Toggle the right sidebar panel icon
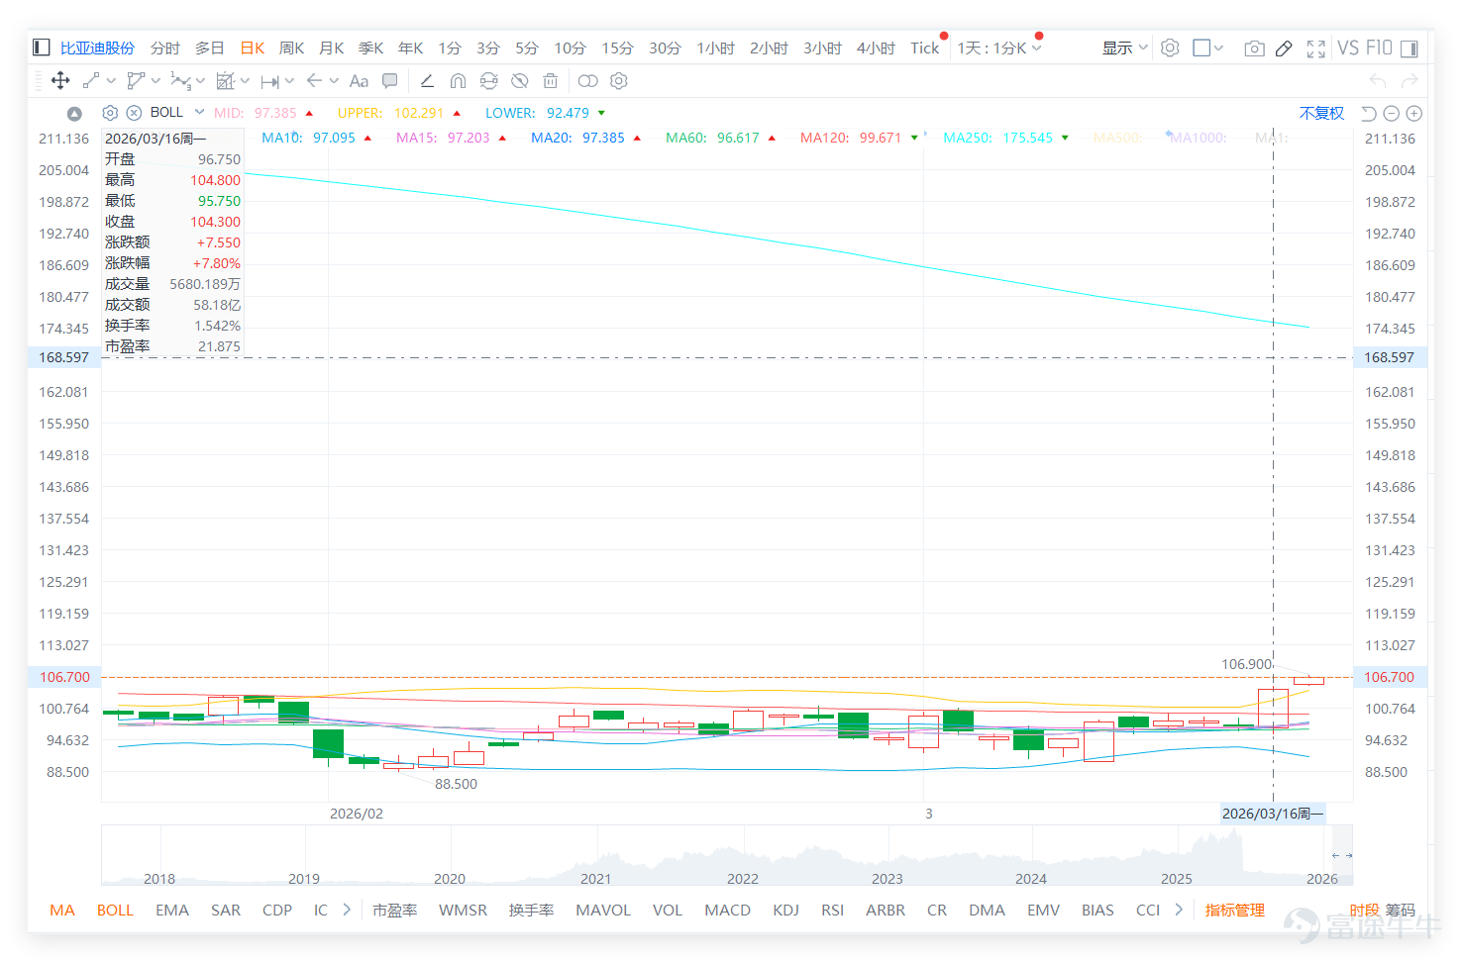Viewport: 1462px width, 962px height. click(1410, 48)
